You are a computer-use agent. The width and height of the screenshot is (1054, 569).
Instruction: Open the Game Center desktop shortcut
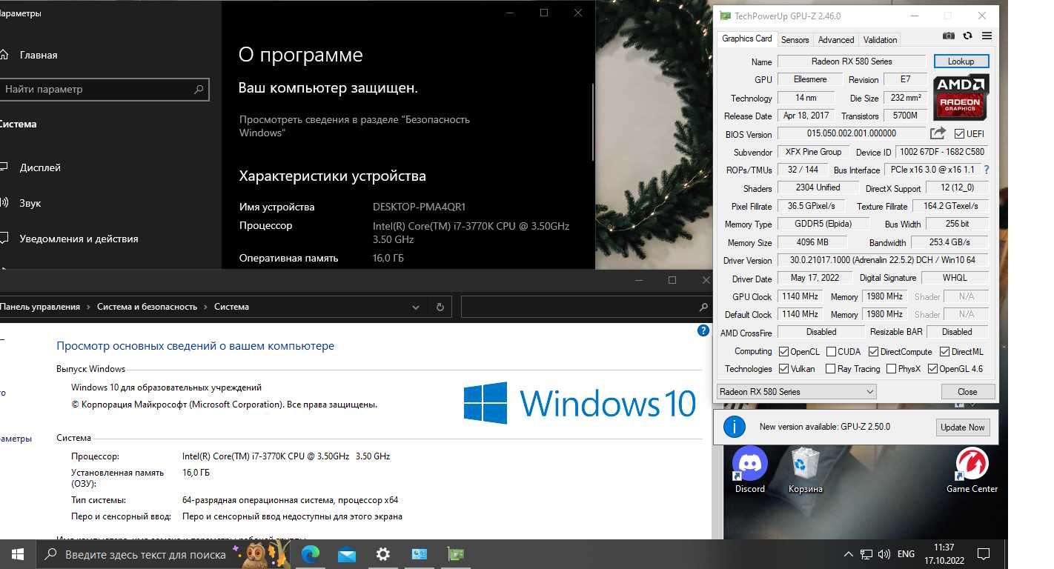tap(972, 470)
